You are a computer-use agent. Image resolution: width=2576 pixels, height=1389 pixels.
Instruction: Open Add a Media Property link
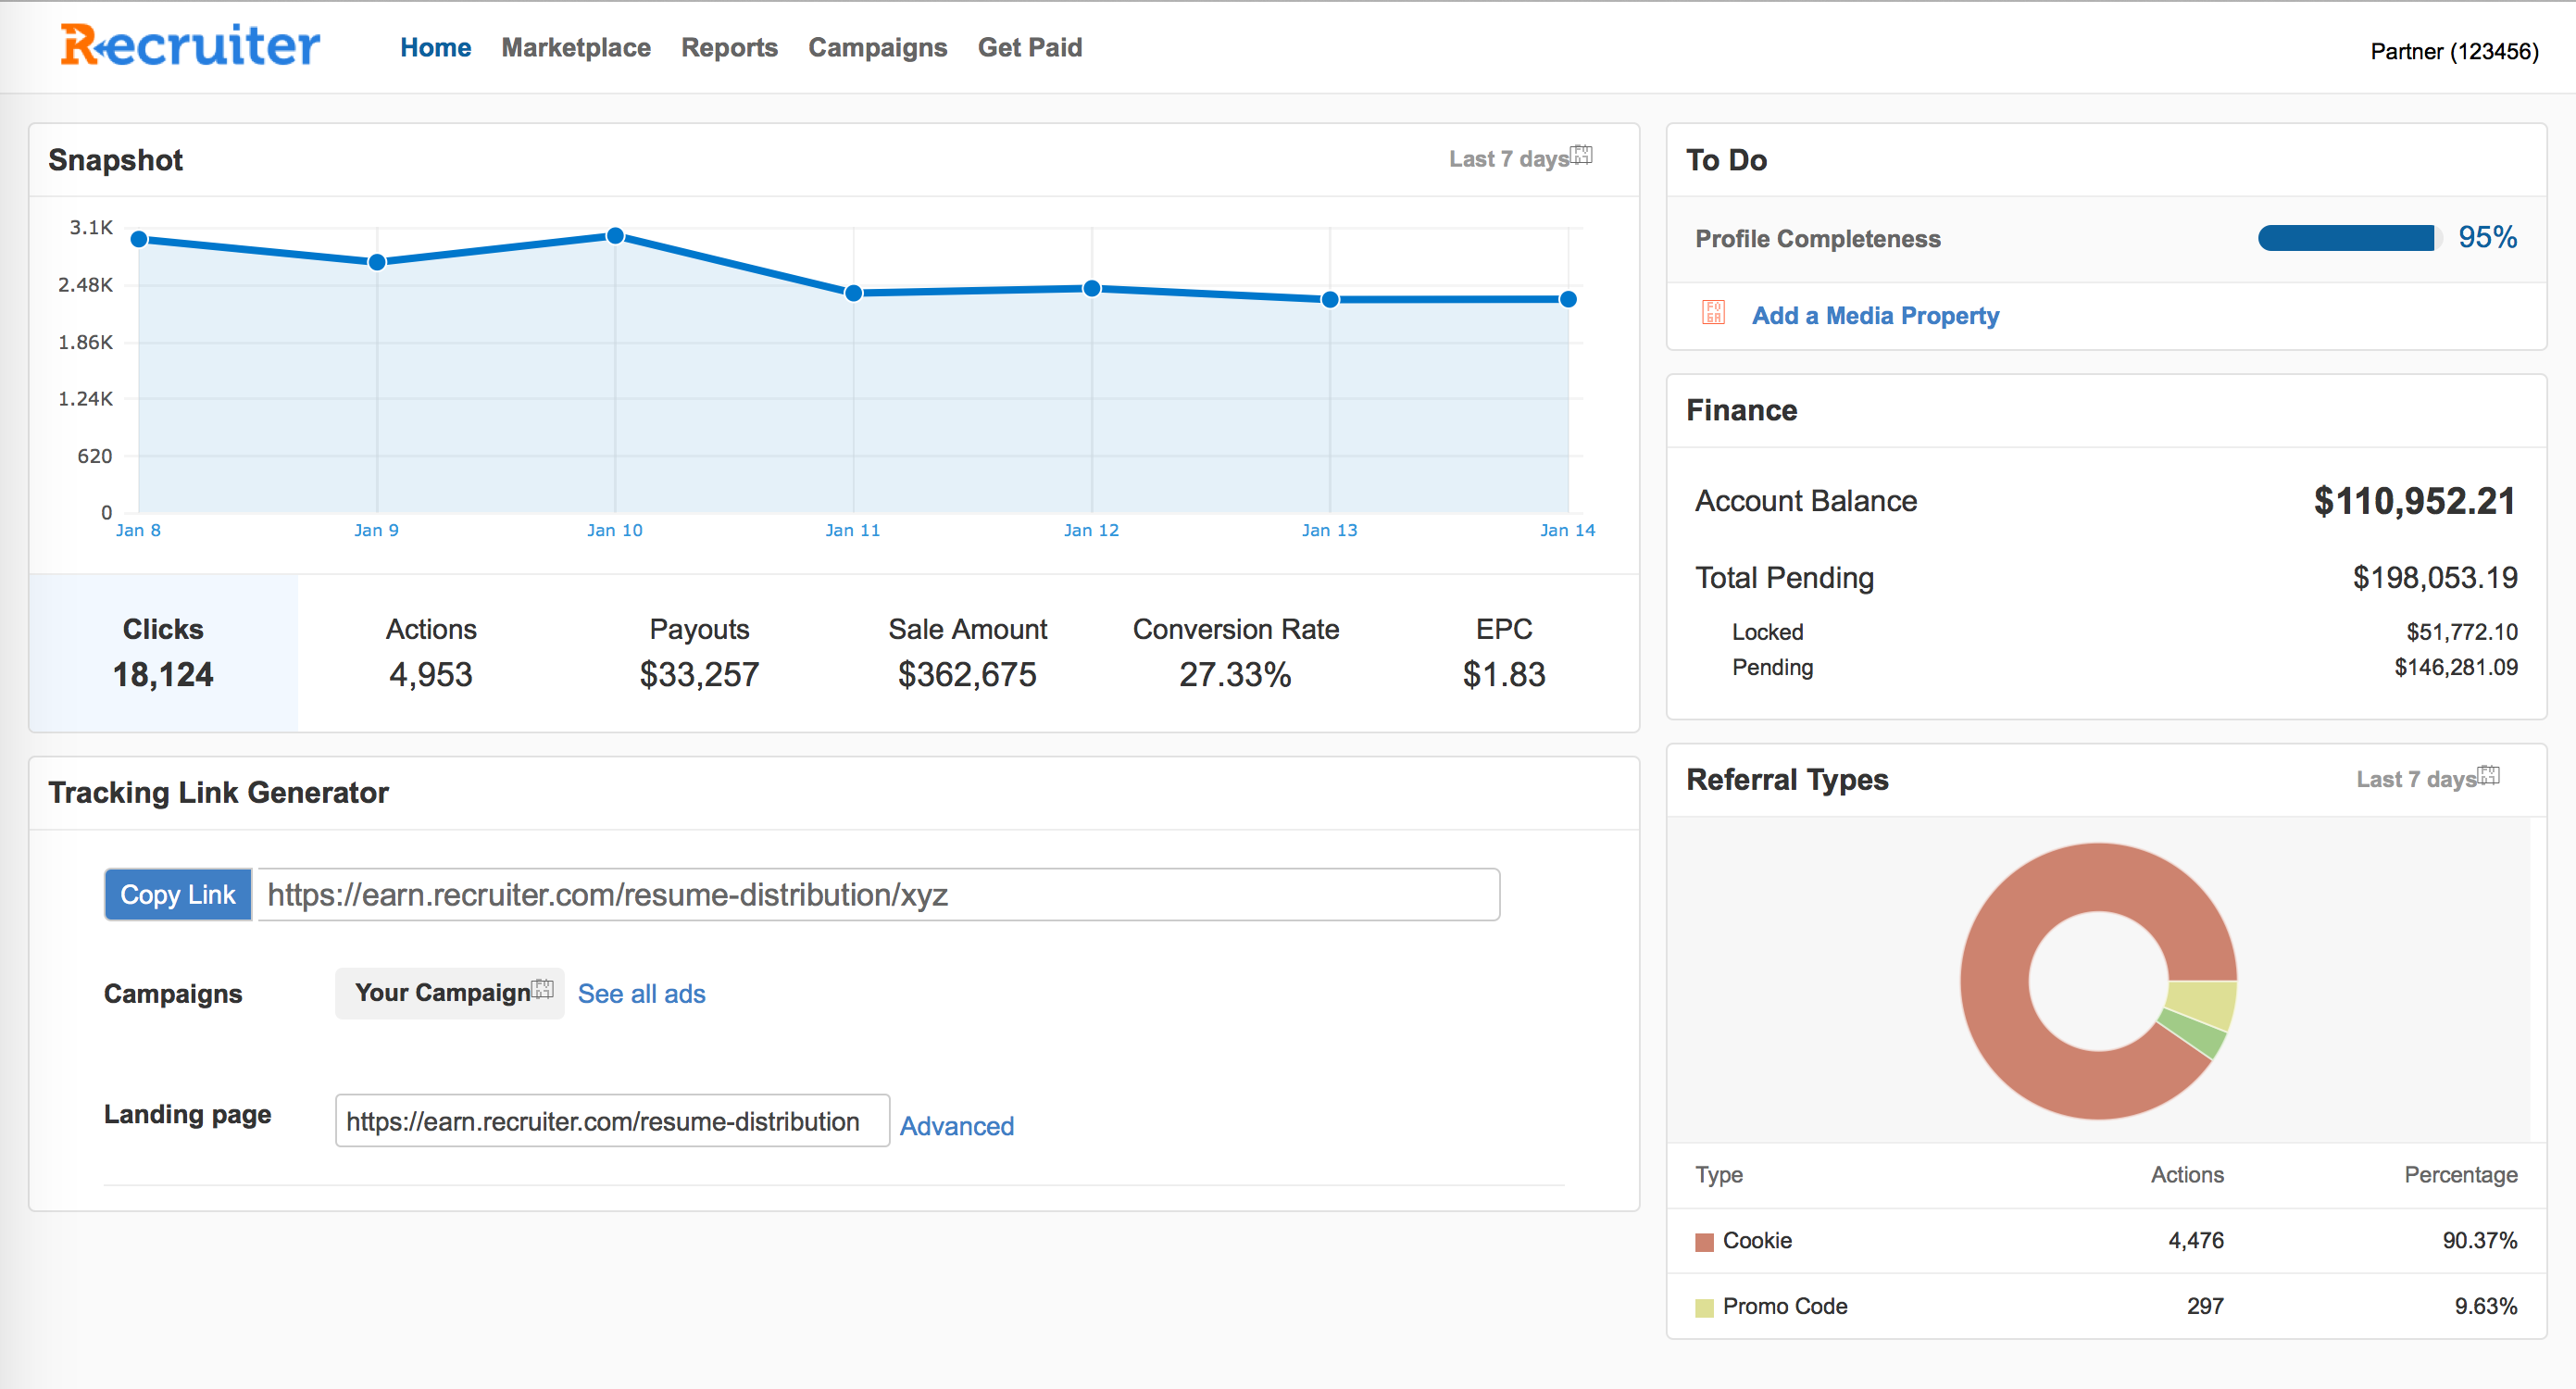pyautogui.click(x=1875, y=316)
